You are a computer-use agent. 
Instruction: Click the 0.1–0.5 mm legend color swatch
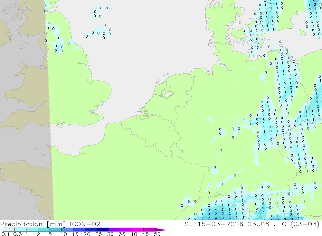coord(9,230)
